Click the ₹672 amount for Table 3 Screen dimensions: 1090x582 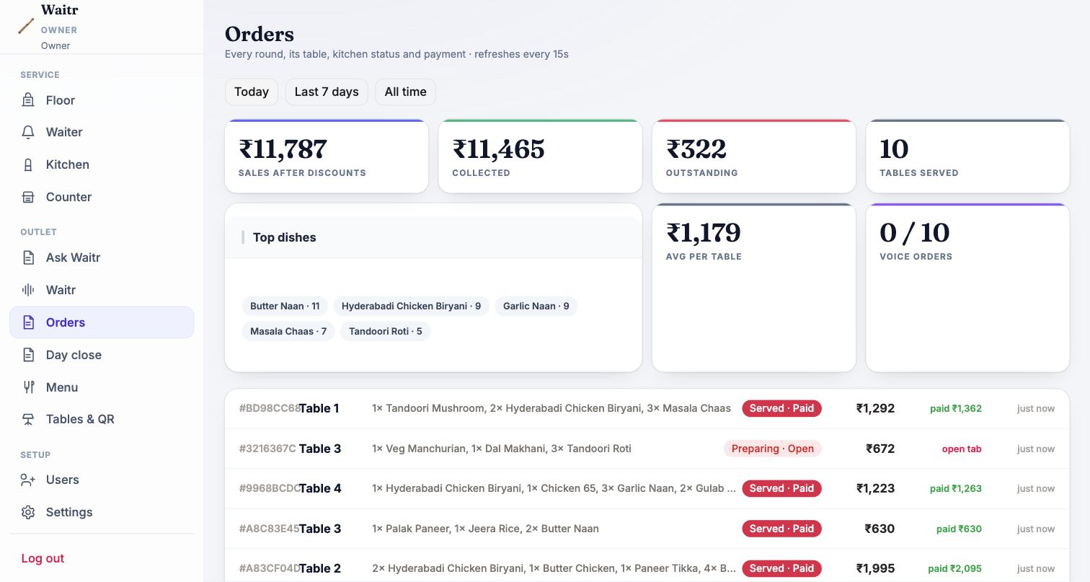pyautogui.click(x=880, y=449)
